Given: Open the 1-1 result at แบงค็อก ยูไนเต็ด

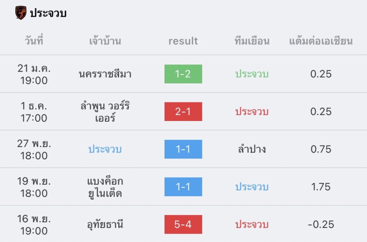Looking at the screenshot, I should 183,187.
